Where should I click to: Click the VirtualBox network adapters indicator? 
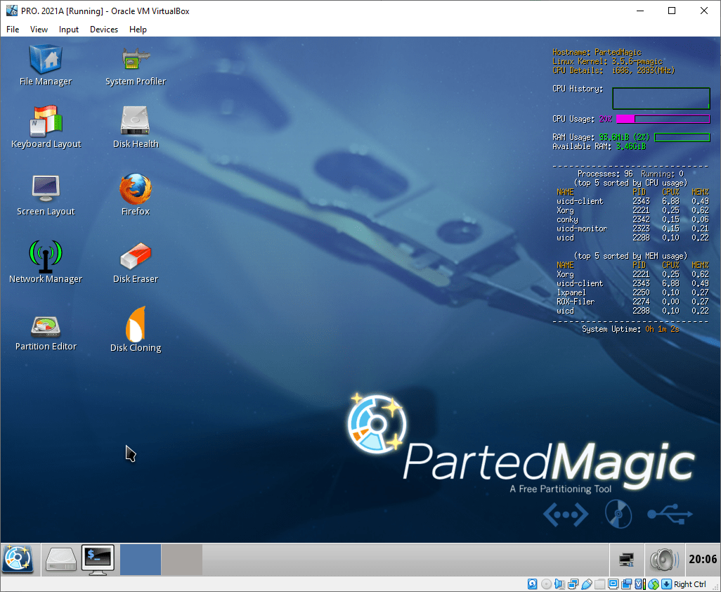pyautogui.click(x=573, y=584)
